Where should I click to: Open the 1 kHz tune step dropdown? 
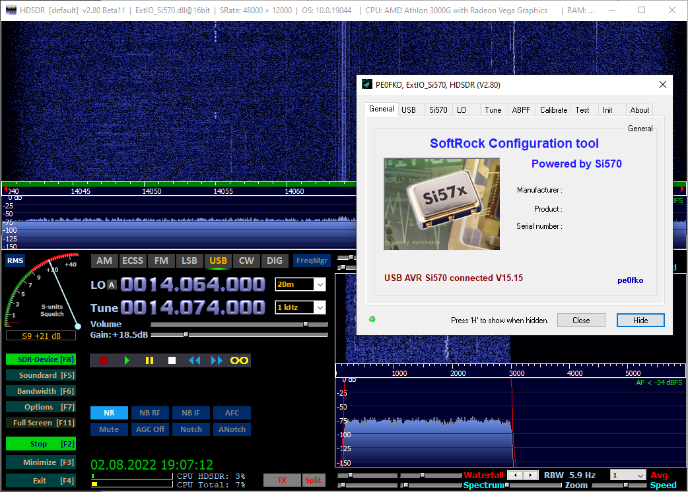pyautogui.click(x=300, y=307)
